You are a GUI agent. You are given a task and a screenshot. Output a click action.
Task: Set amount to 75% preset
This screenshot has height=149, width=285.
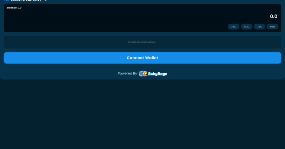point(259,27)
